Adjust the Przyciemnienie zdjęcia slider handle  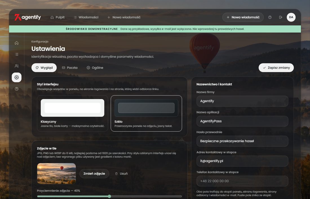pos(109,196)
